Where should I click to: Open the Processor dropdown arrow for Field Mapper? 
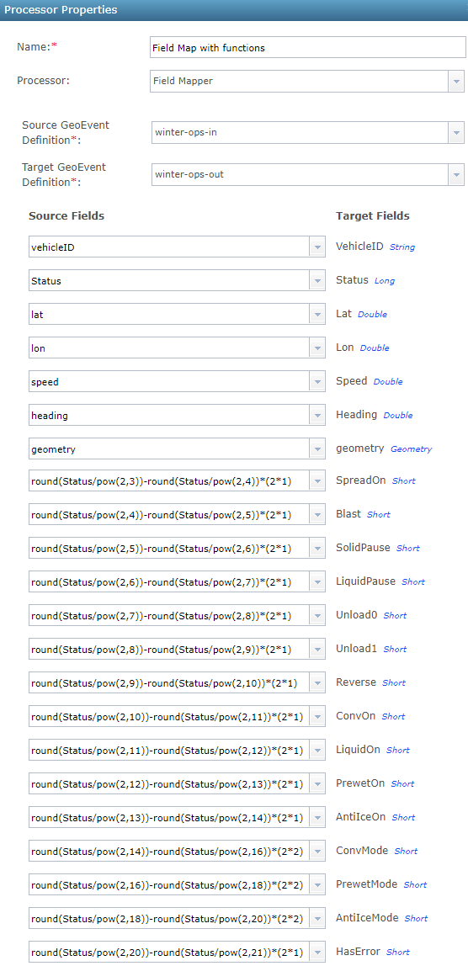(456, 82)
